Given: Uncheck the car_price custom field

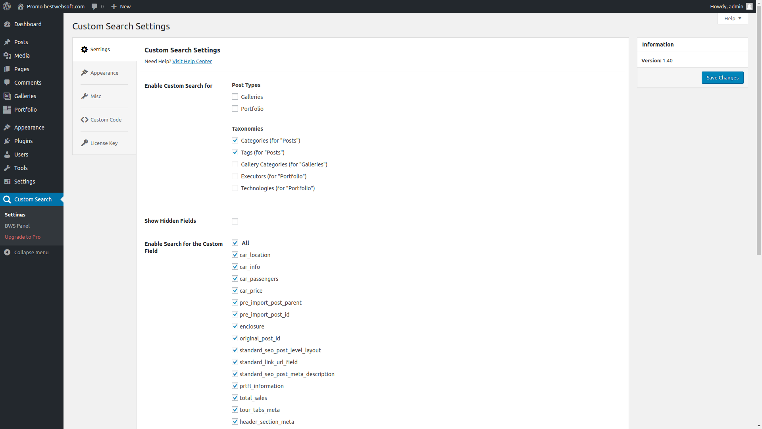Looking at the screenshot, I should [235, 291].
